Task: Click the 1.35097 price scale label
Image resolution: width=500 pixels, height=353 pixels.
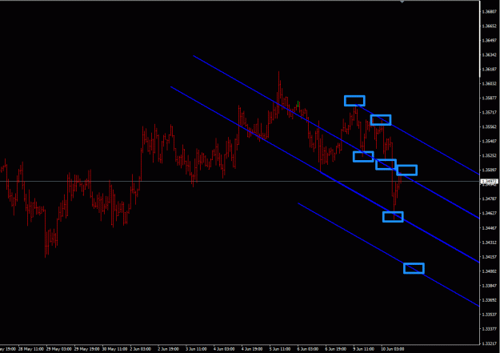Action: pos(490,170)
